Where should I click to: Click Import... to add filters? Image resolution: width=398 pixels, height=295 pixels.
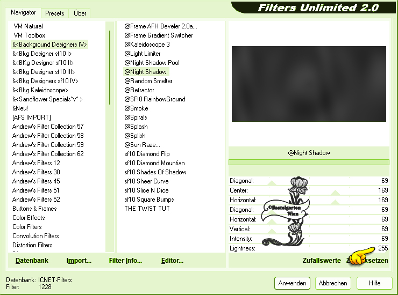79,261
